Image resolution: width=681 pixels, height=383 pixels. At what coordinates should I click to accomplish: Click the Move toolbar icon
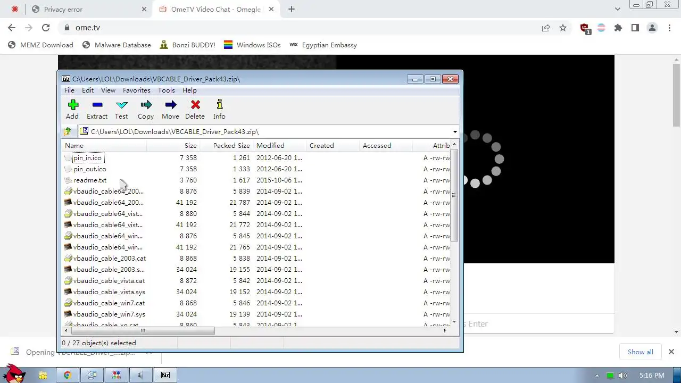(170, 109)
